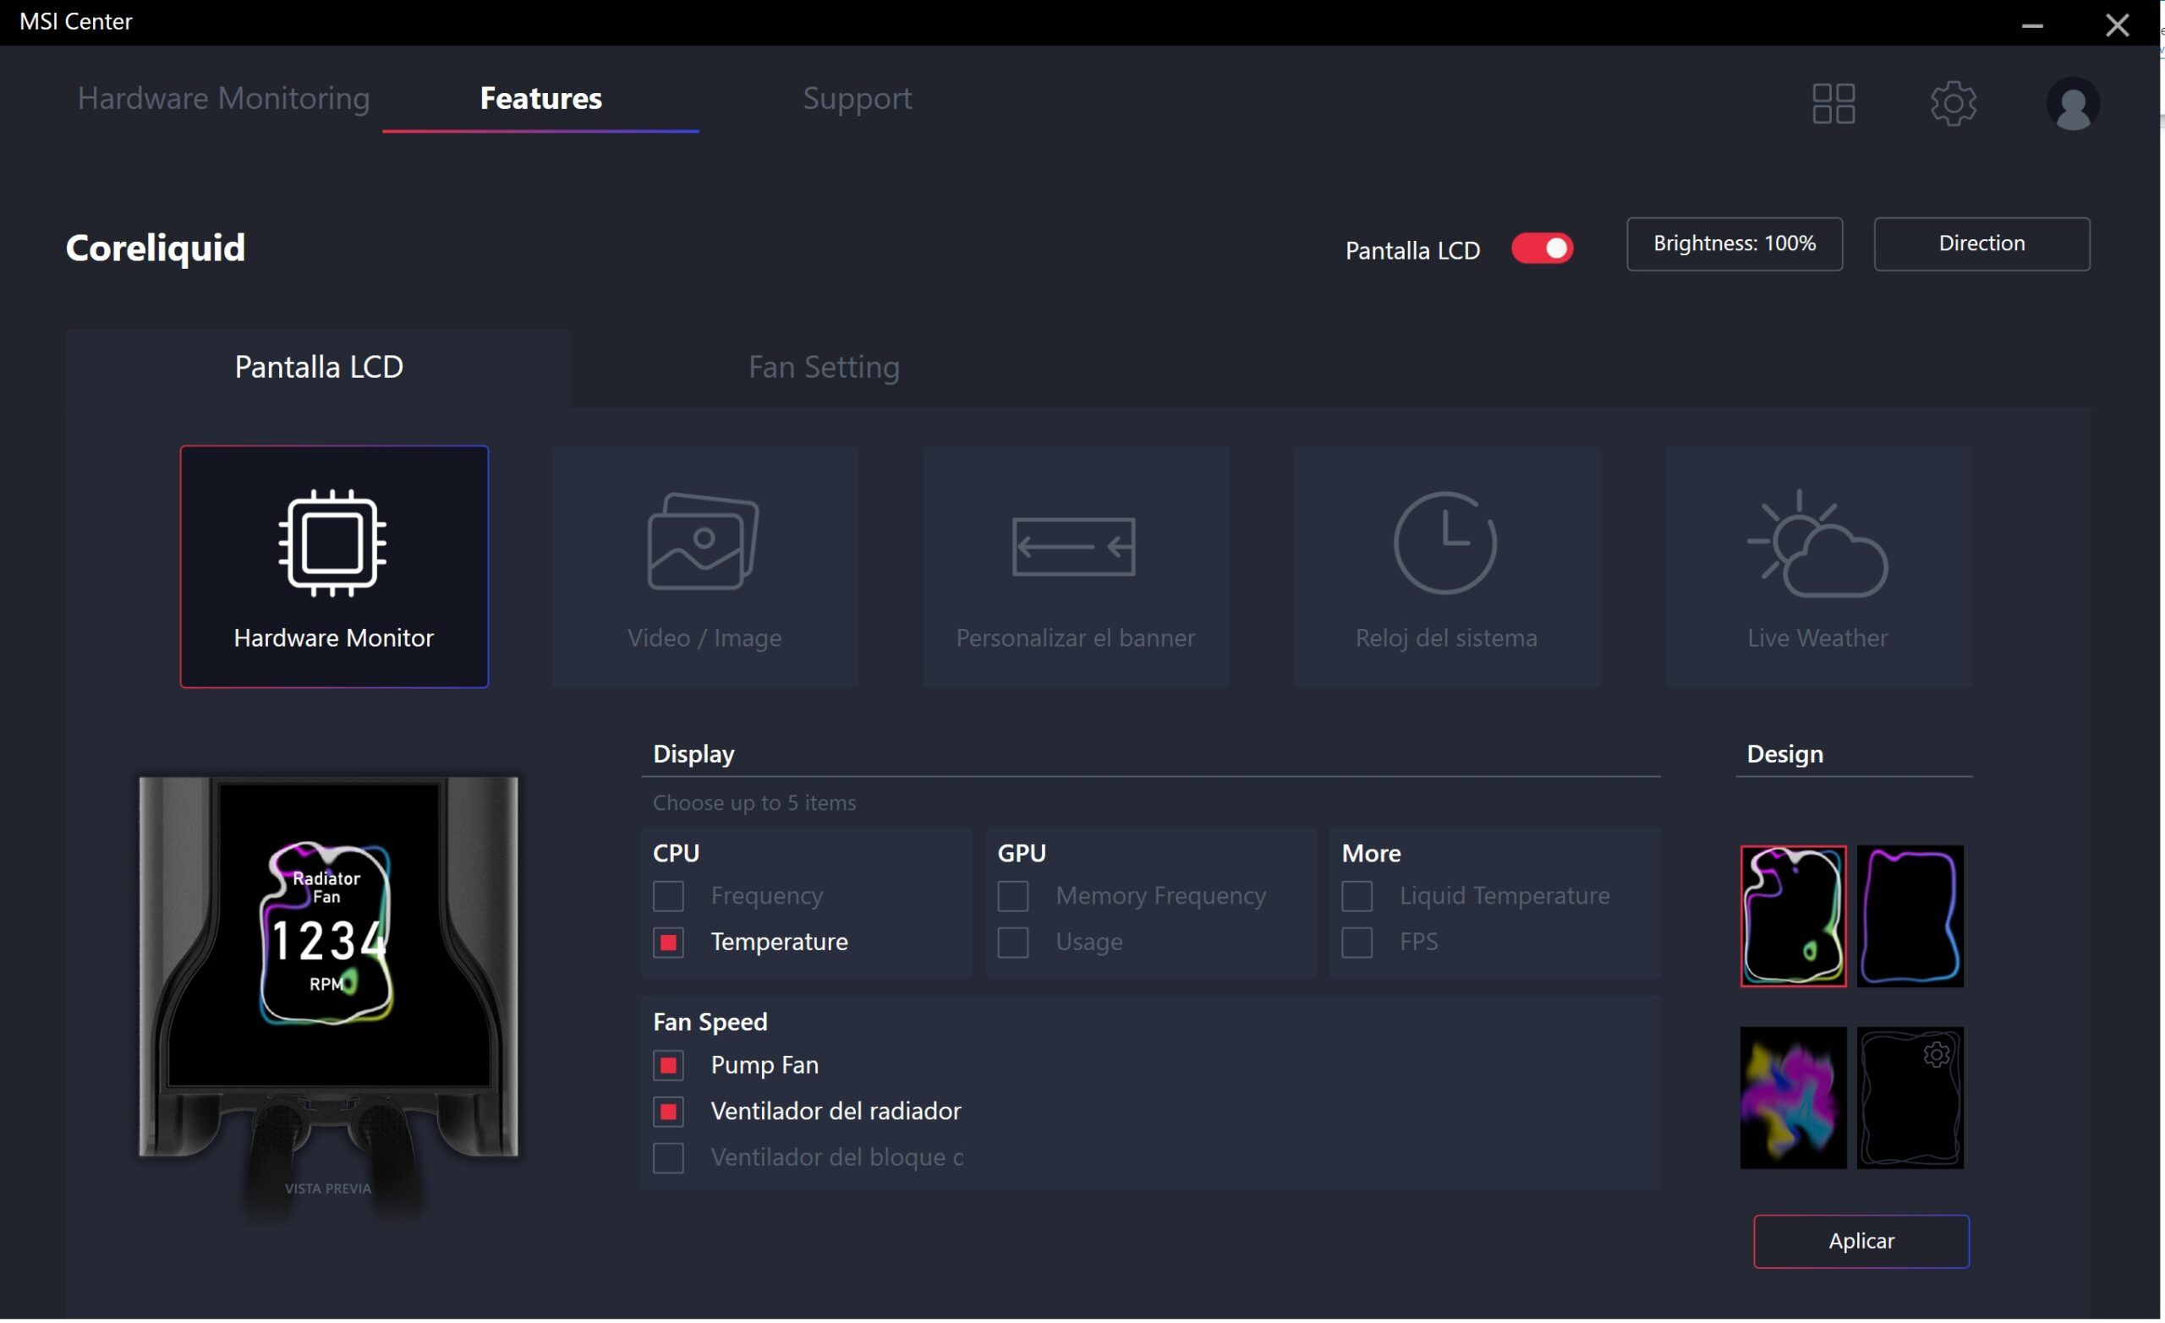Select the white-green outline design thumbnail

point(1794,916)
